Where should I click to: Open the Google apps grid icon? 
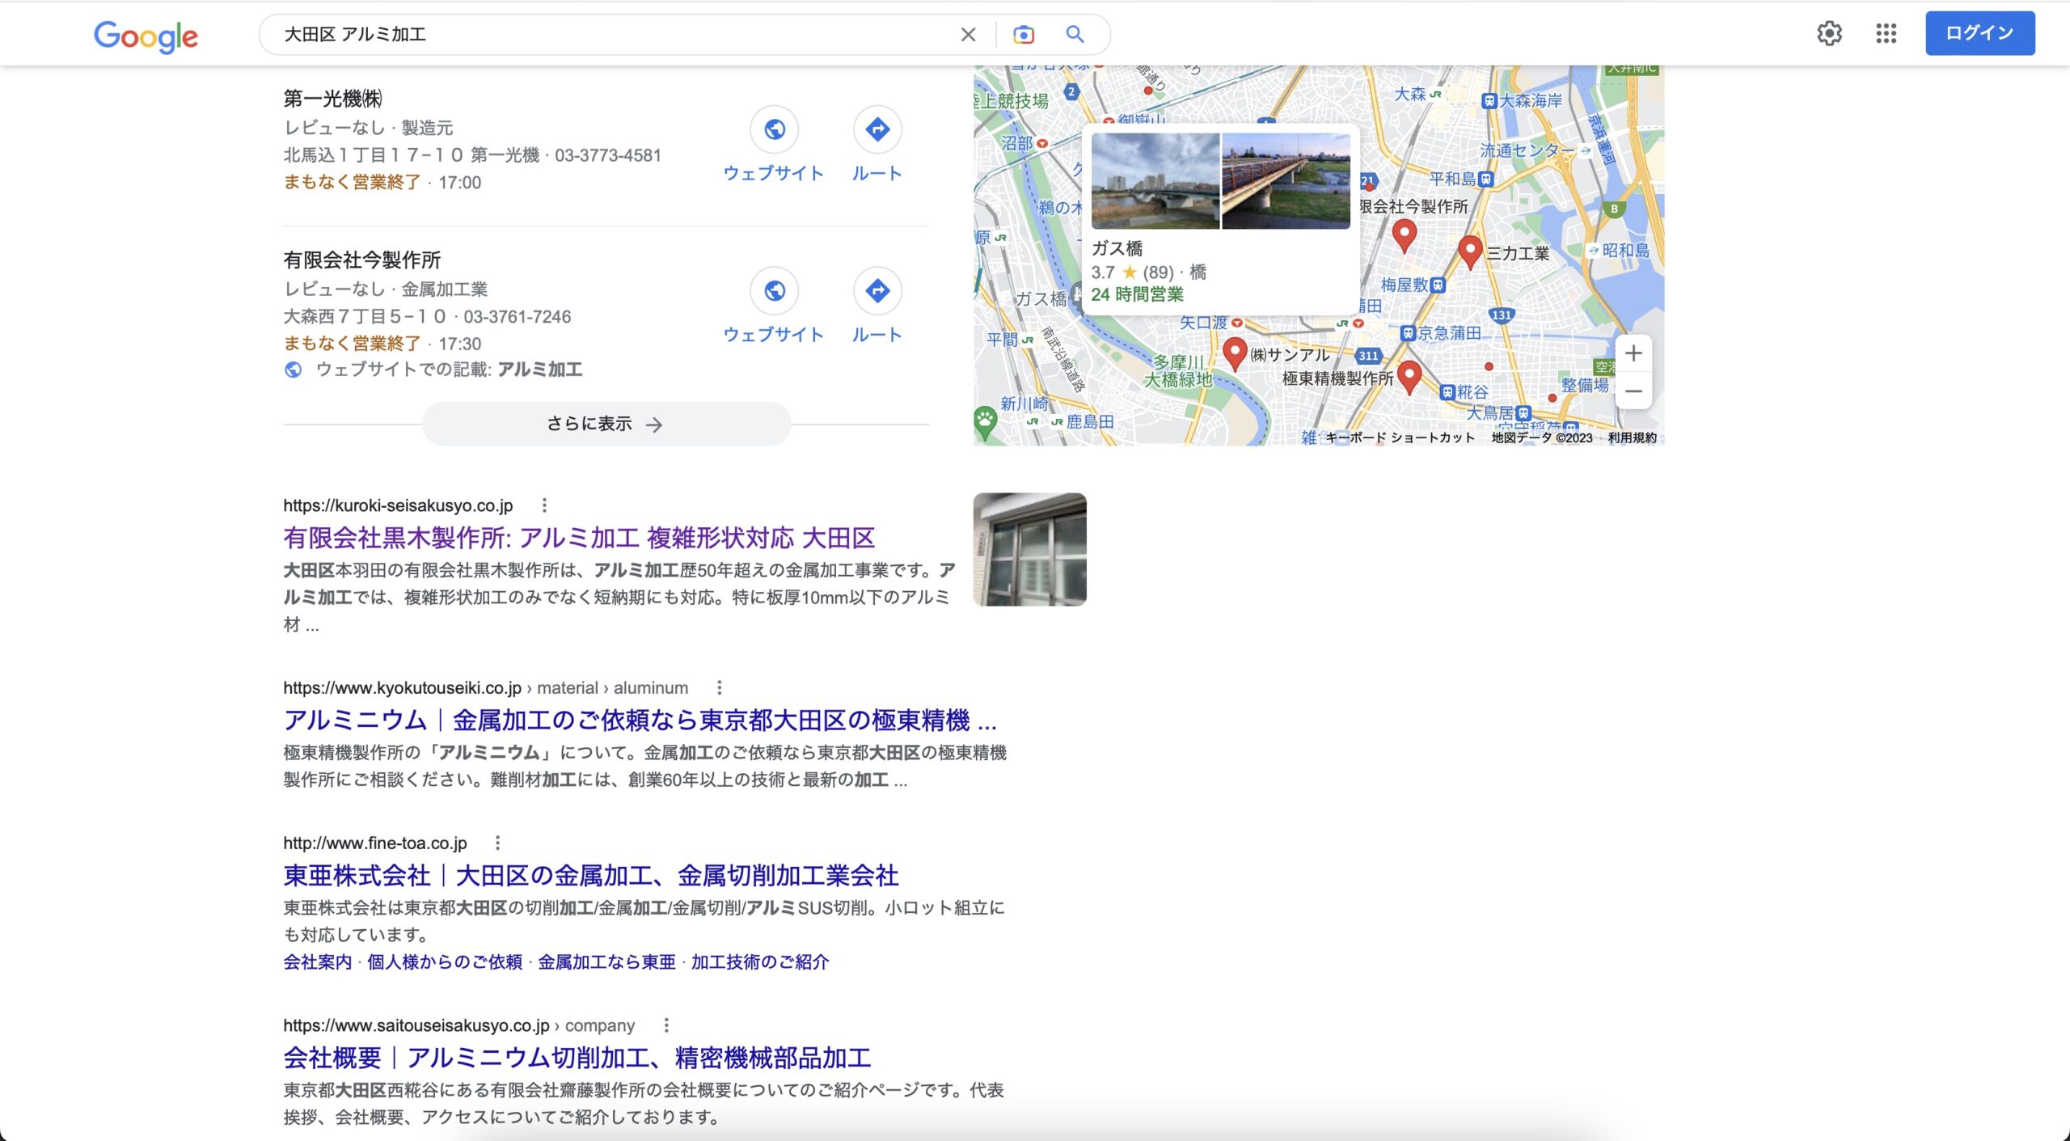pos(1886,33)
